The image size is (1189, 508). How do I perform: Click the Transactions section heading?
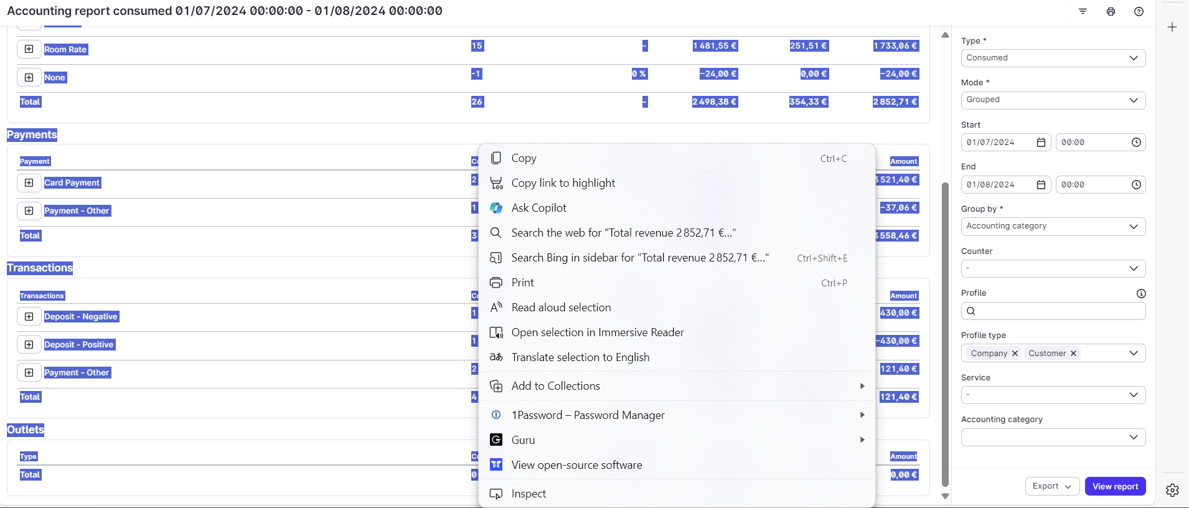click(40, 268)
